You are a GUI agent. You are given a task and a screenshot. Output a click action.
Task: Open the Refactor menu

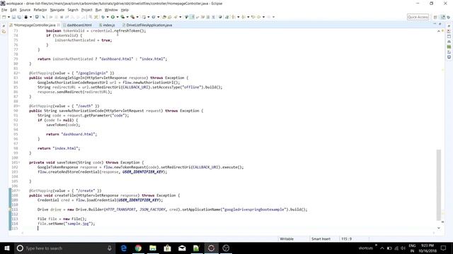point(40,10)
